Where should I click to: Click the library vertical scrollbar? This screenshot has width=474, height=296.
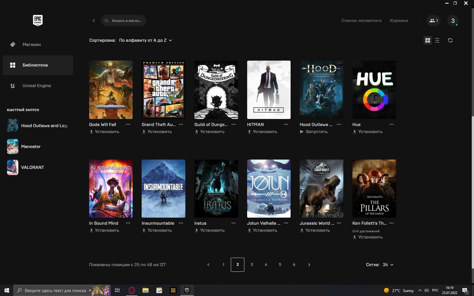click(x=473, y=192)
